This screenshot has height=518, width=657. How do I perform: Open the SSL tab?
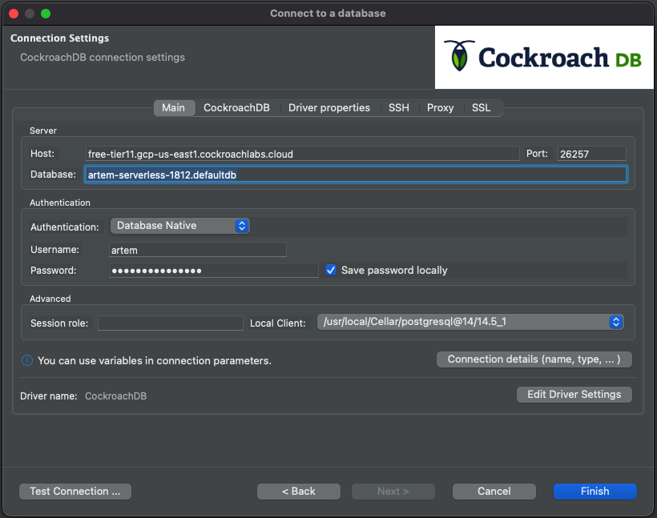(x=481, y=107)
